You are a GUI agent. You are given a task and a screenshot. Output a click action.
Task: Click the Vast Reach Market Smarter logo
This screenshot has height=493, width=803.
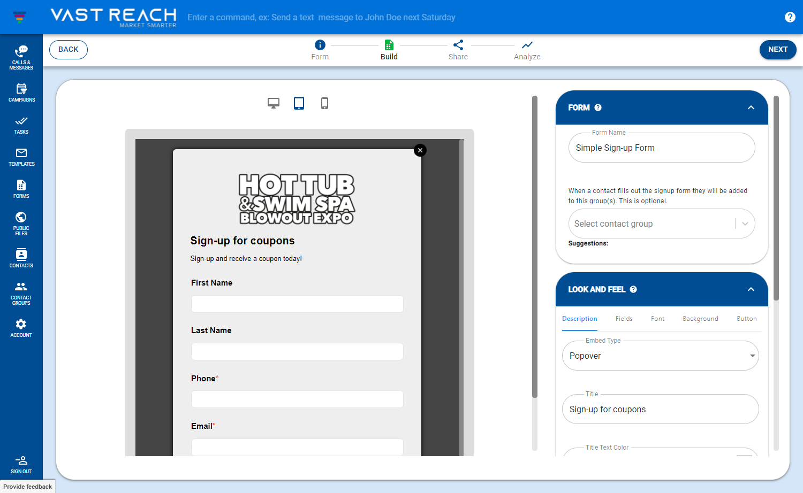point(113,17)
